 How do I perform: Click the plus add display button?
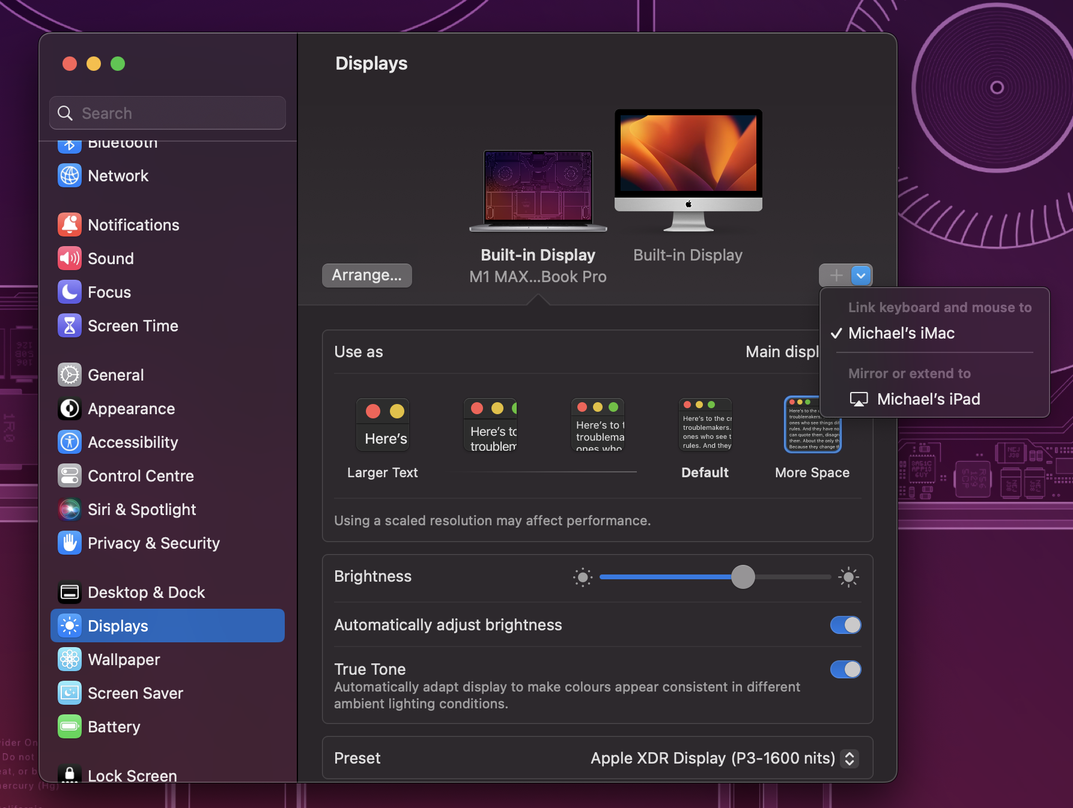click(x=836, y=276)
